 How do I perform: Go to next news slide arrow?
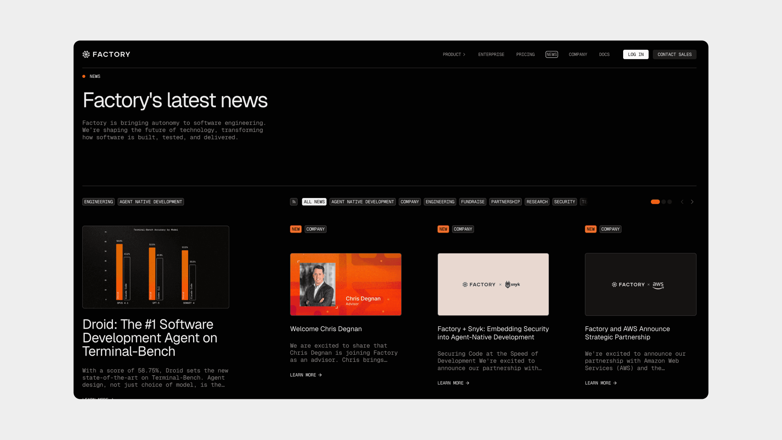tap(692, 202)
